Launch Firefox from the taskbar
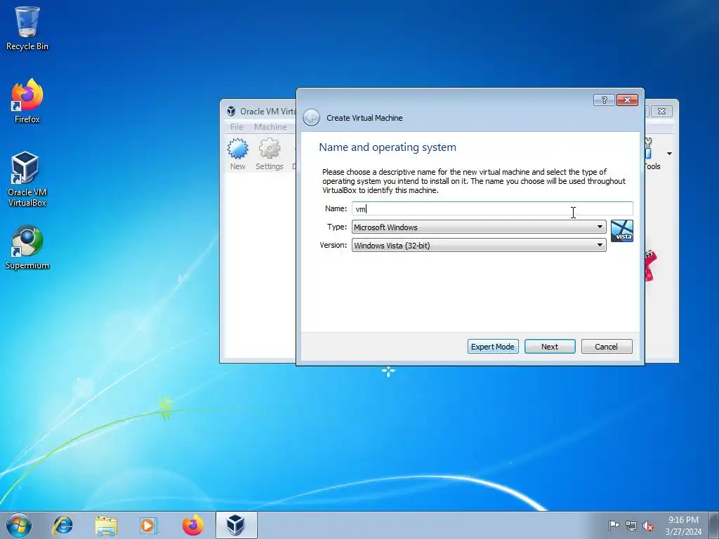The height and width of the screenshot is (539, 719). pyautogui.click(x=192, y=525)
